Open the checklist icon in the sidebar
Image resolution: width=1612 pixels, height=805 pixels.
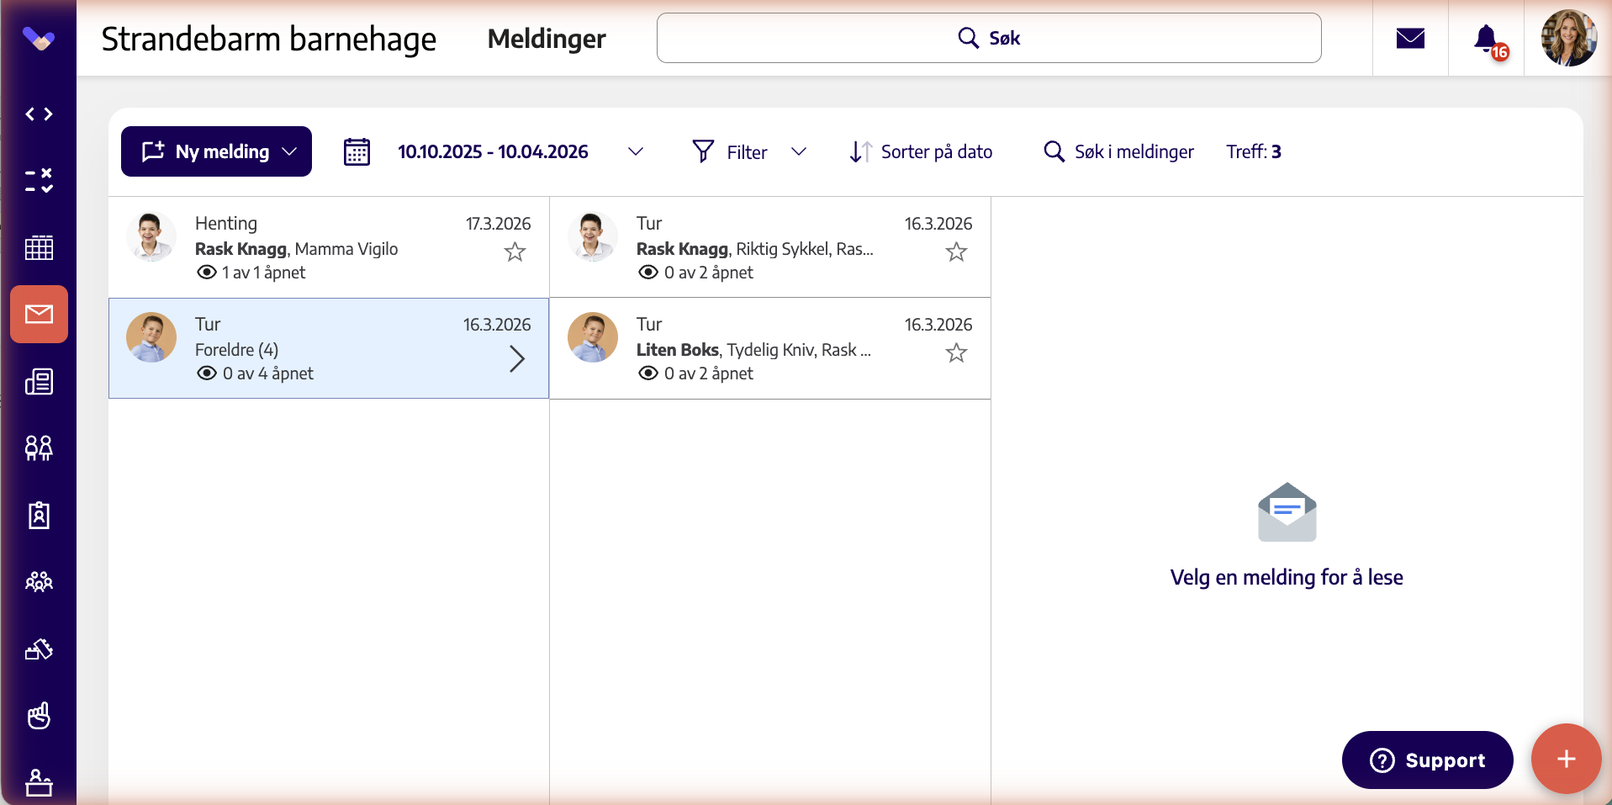click(x=39, y=180)
